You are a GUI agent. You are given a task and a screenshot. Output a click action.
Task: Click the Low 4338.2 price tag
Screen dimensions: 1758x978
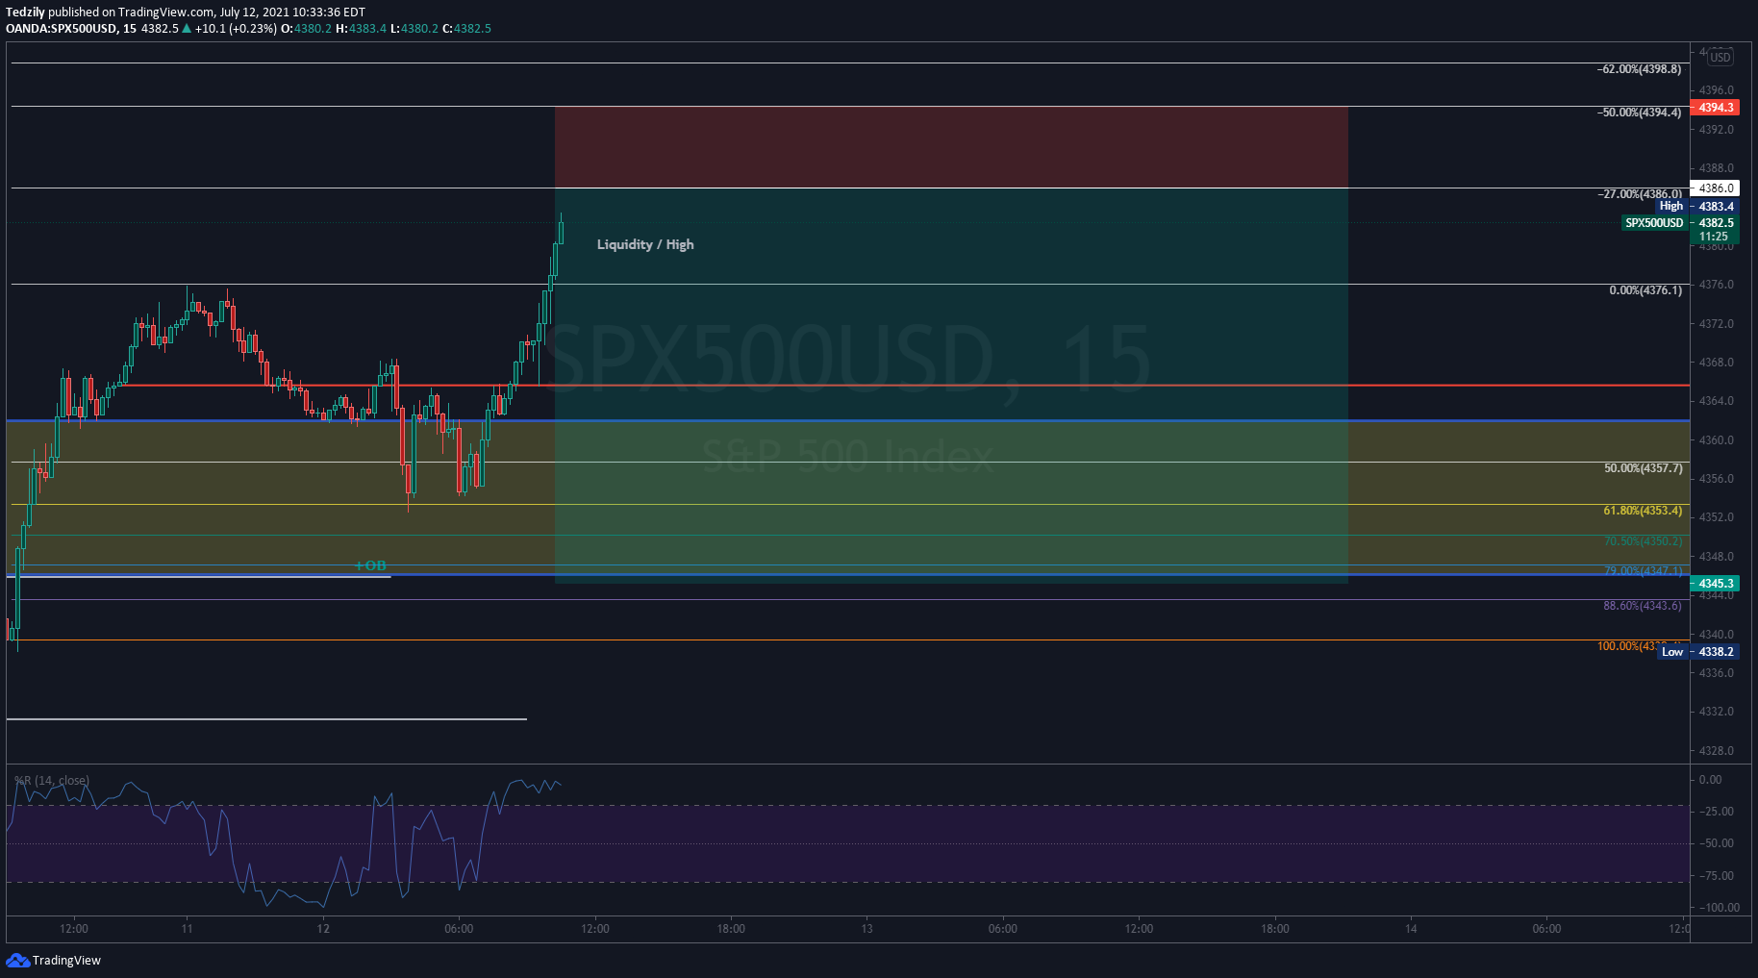pos(1698,651)
